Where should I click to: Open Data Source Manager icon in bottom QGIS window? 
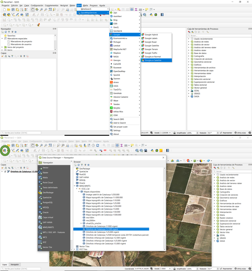[5, 151]
